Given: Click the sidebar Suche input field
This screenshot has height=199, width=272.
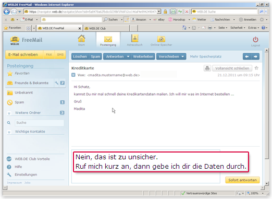Looking at the screenshot, I should 39,123.
